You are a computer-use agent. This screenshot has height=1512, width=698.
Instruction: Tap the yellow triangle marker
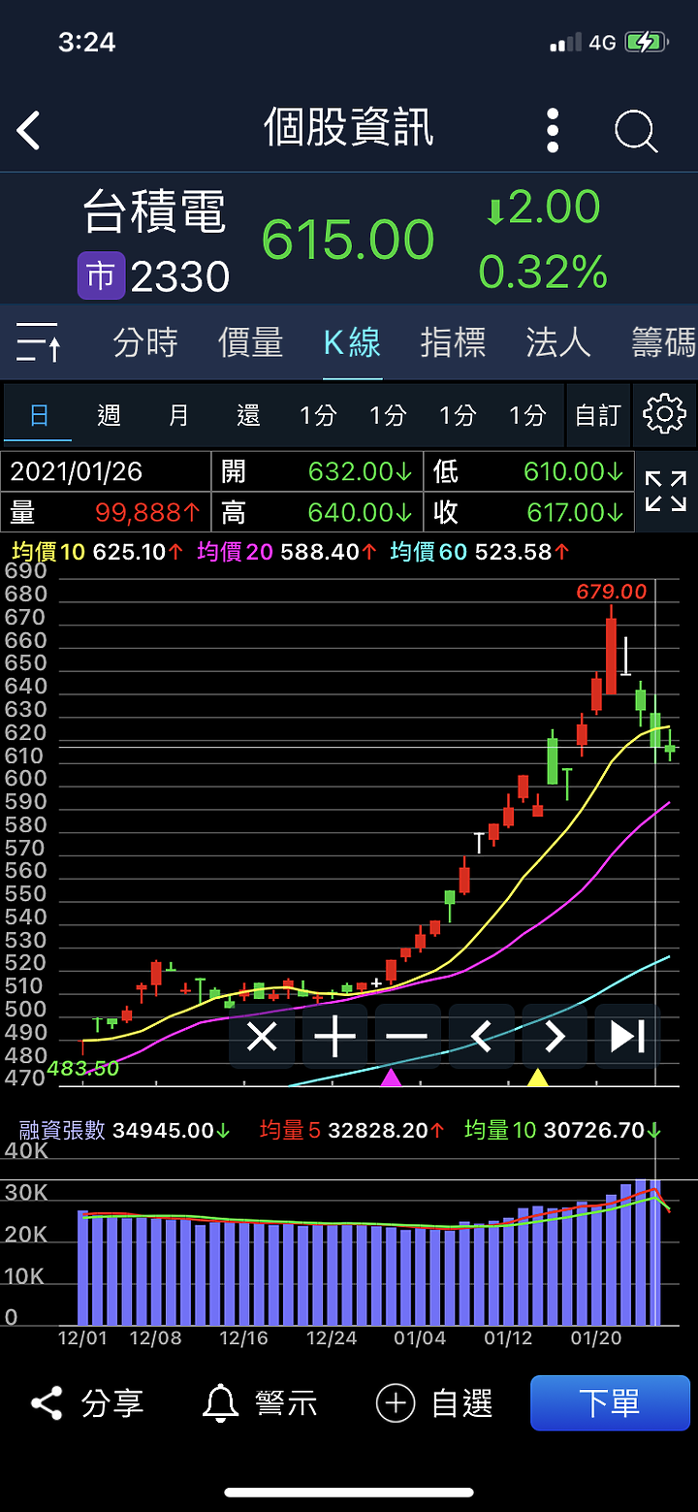pyautogui.click(x=537, y=1077)
